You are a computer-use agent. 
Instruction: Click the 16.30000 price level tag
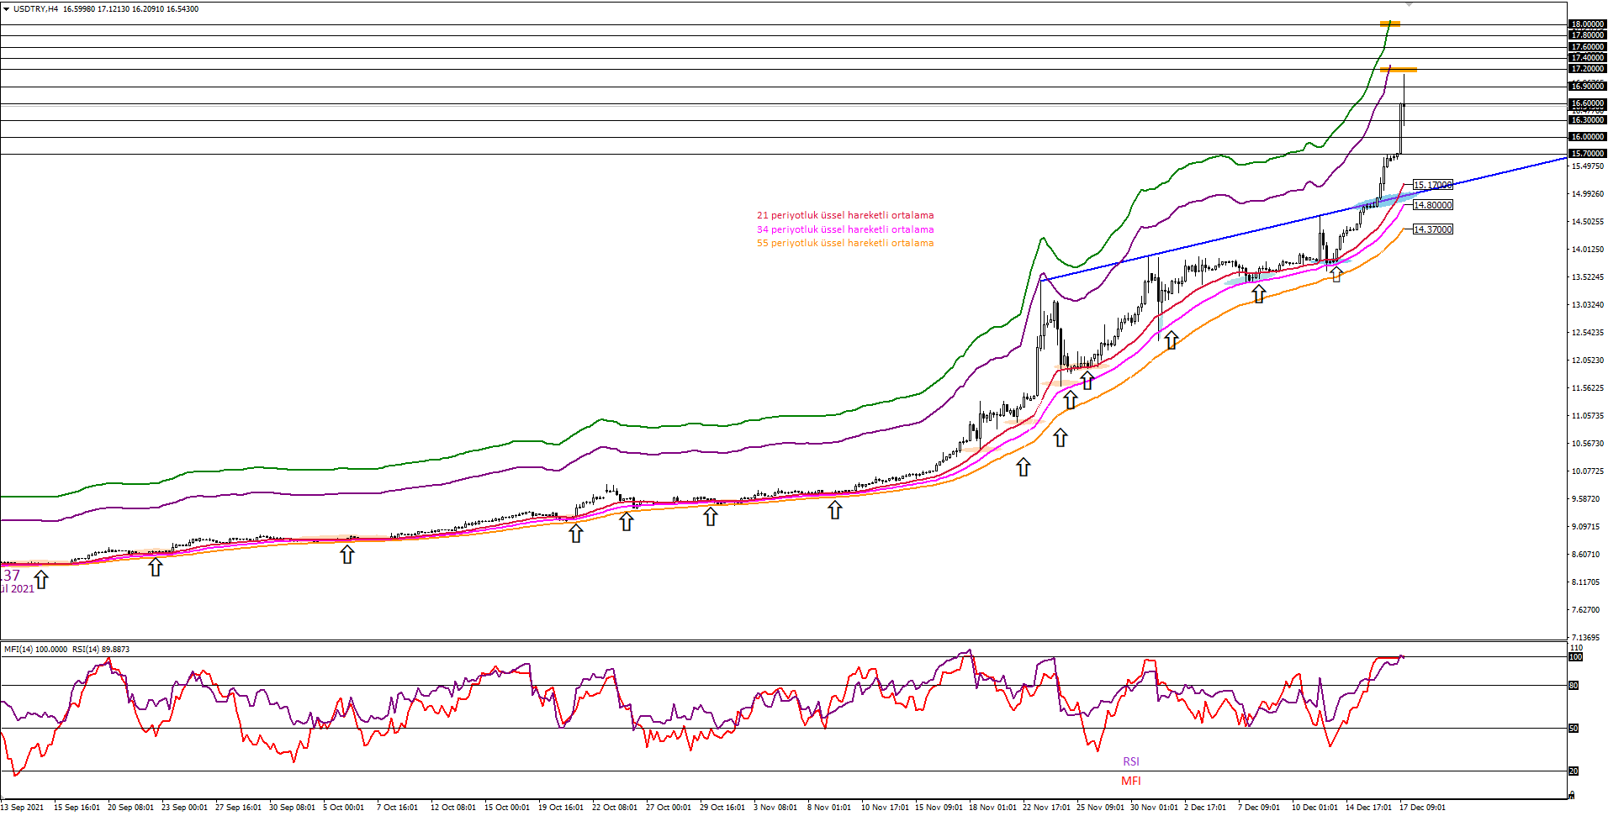1587,120
